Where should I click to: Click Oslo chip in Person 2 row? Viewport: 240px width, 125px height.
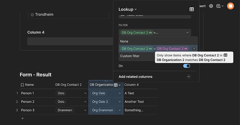tap(61, 102)
